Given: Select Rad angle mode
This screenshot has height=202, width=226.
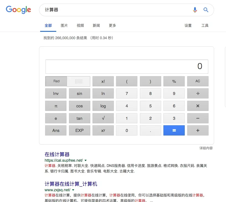Looking at the screenshot, I should 56,81.
